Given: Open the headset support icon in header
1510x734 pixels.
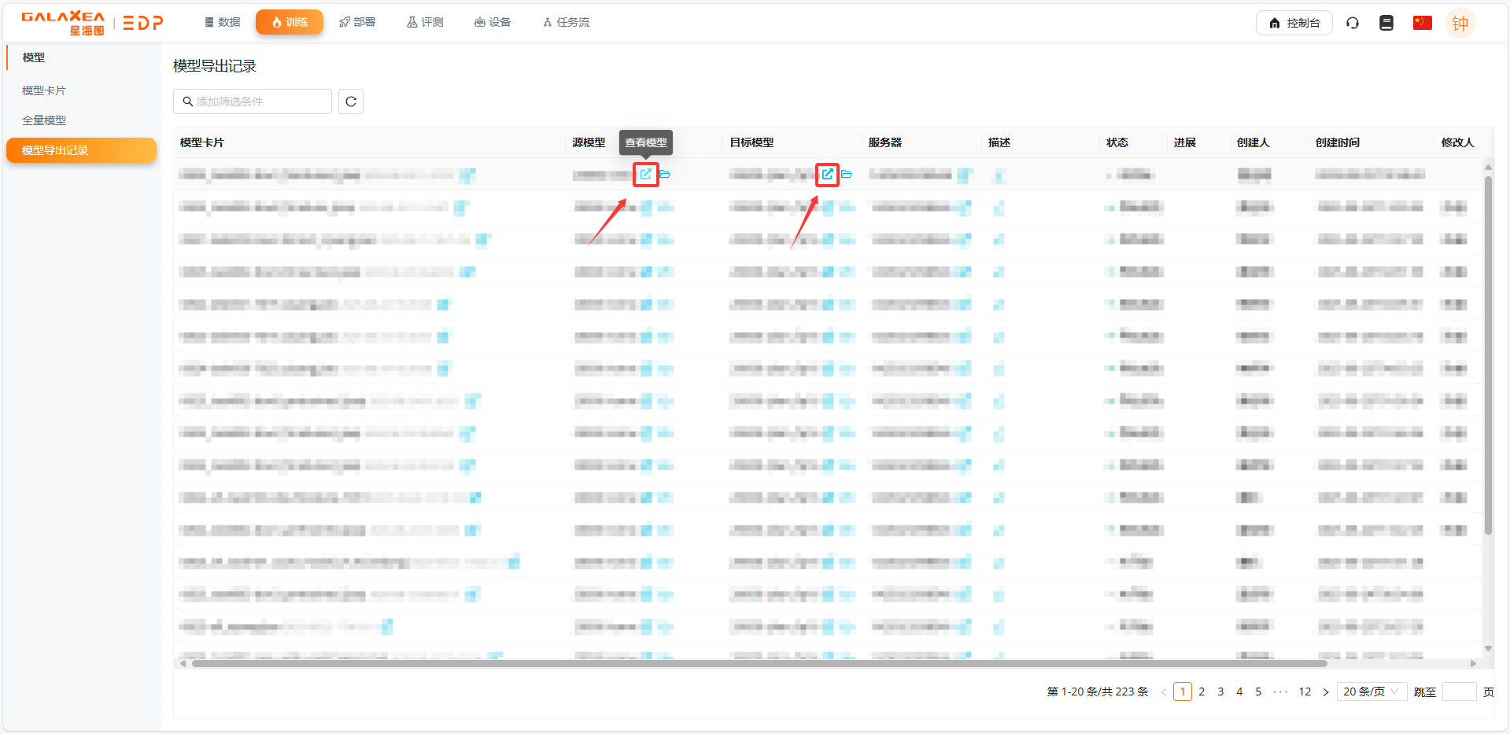Looking at the screenshot, I should [1353, 23].
